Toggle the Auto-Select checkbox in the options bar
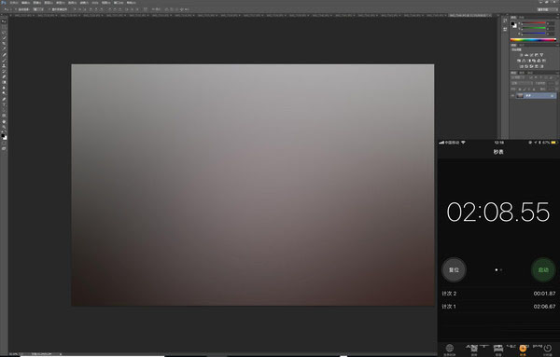 click(x=16, y=9)
